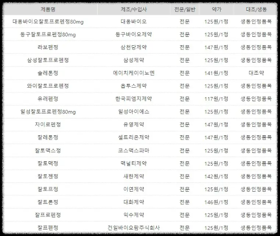Select product 잘프펜정

[48, 228]
